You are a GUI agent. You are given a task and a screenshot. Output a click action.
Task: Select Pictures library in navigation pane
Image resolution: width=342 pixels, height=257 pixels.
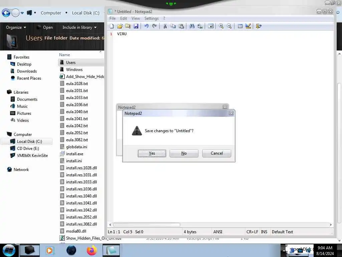[24, 113]
